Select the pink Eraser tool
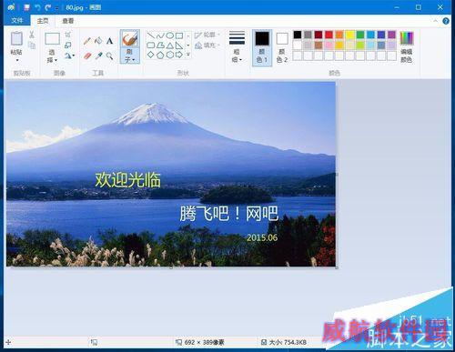The image size is (455, 352). pyautogui.click(x=87, y=56)
